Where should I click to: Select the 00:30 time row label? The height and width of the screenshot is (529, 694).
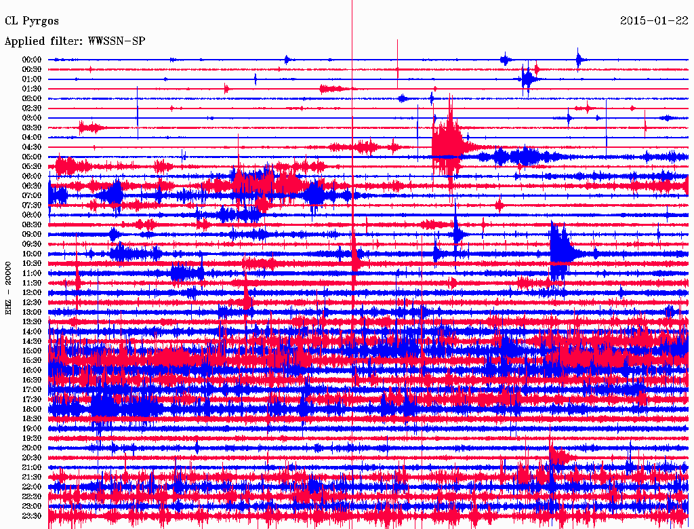(x=32, y=70)
